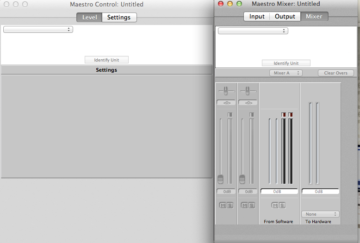Click second channel over indicator

click(252, 115)
